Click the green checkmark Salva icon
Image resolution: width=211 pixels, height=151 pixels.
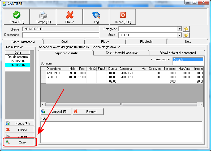tap(17, 15)
